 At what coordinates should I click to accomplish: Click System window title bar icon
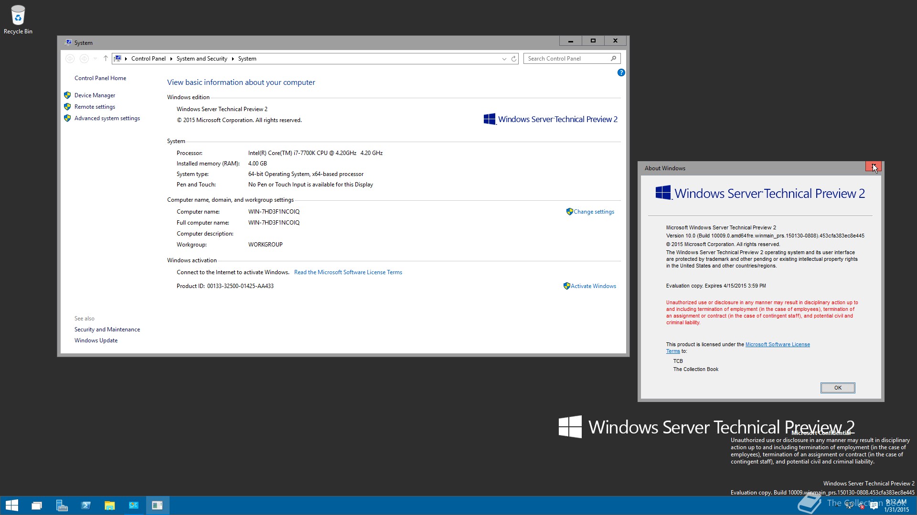coord(68,42)
